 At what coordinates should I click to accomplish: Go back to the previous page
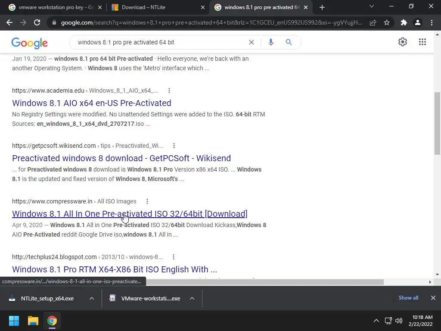[9, 22]
